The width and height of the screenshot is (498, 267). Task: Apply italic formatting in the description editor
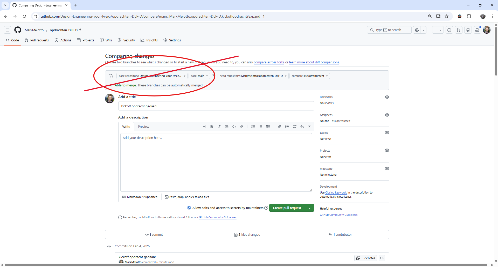(219, 127)
